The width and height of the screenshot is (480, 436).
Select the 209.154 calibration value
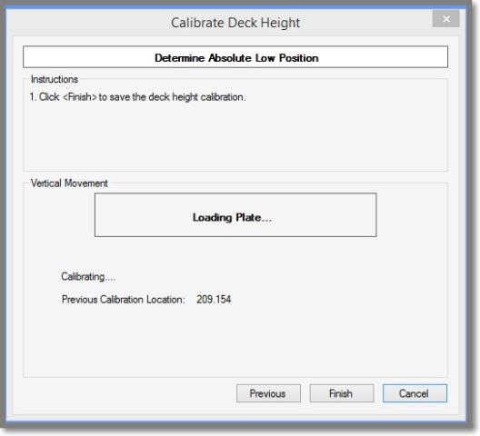214,299
